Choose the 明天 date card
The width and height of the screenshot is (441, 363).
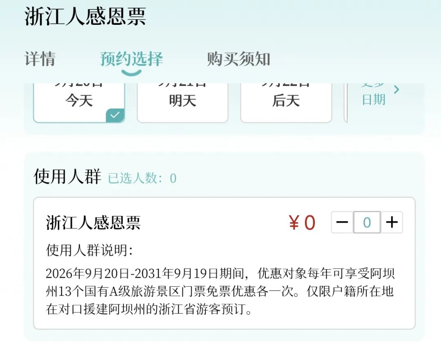click(183, 103)
